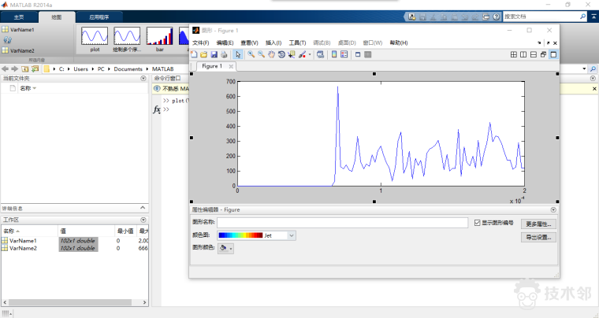Collapse the property editor panel

pyautogui.click(x=553, y=209)
